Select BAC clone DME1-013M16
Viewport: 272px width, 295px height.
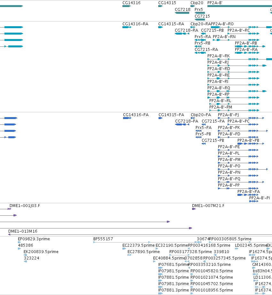tap(23, 231)
